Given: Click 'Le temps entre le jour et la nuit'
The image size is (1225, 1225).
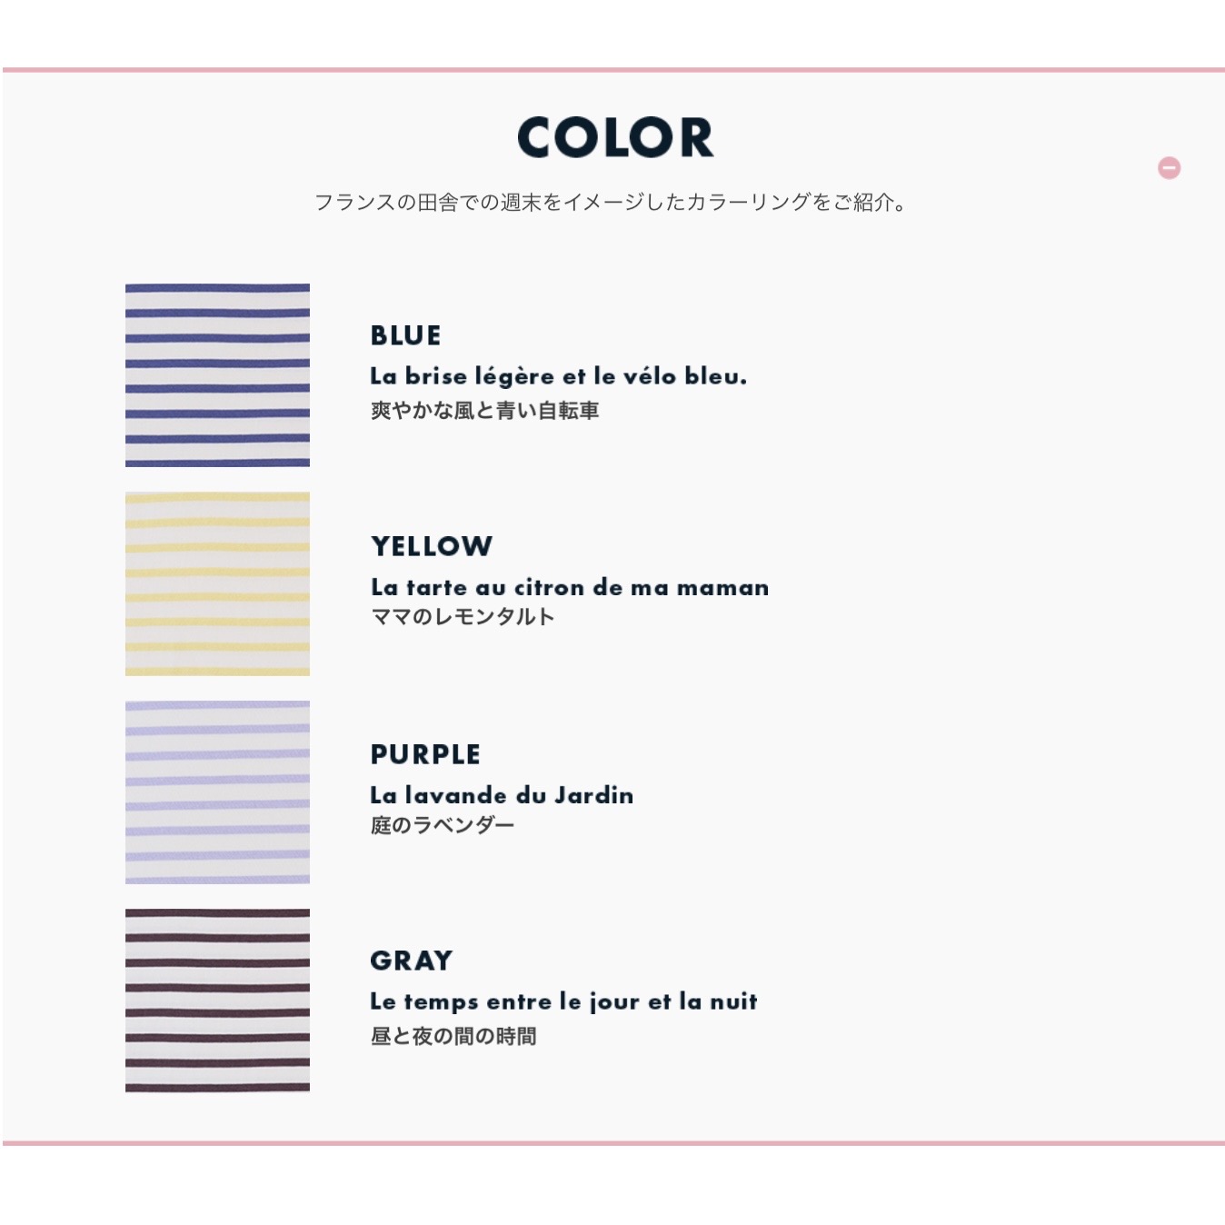Looking at the screenshot, I should [x=563, y=1001].
